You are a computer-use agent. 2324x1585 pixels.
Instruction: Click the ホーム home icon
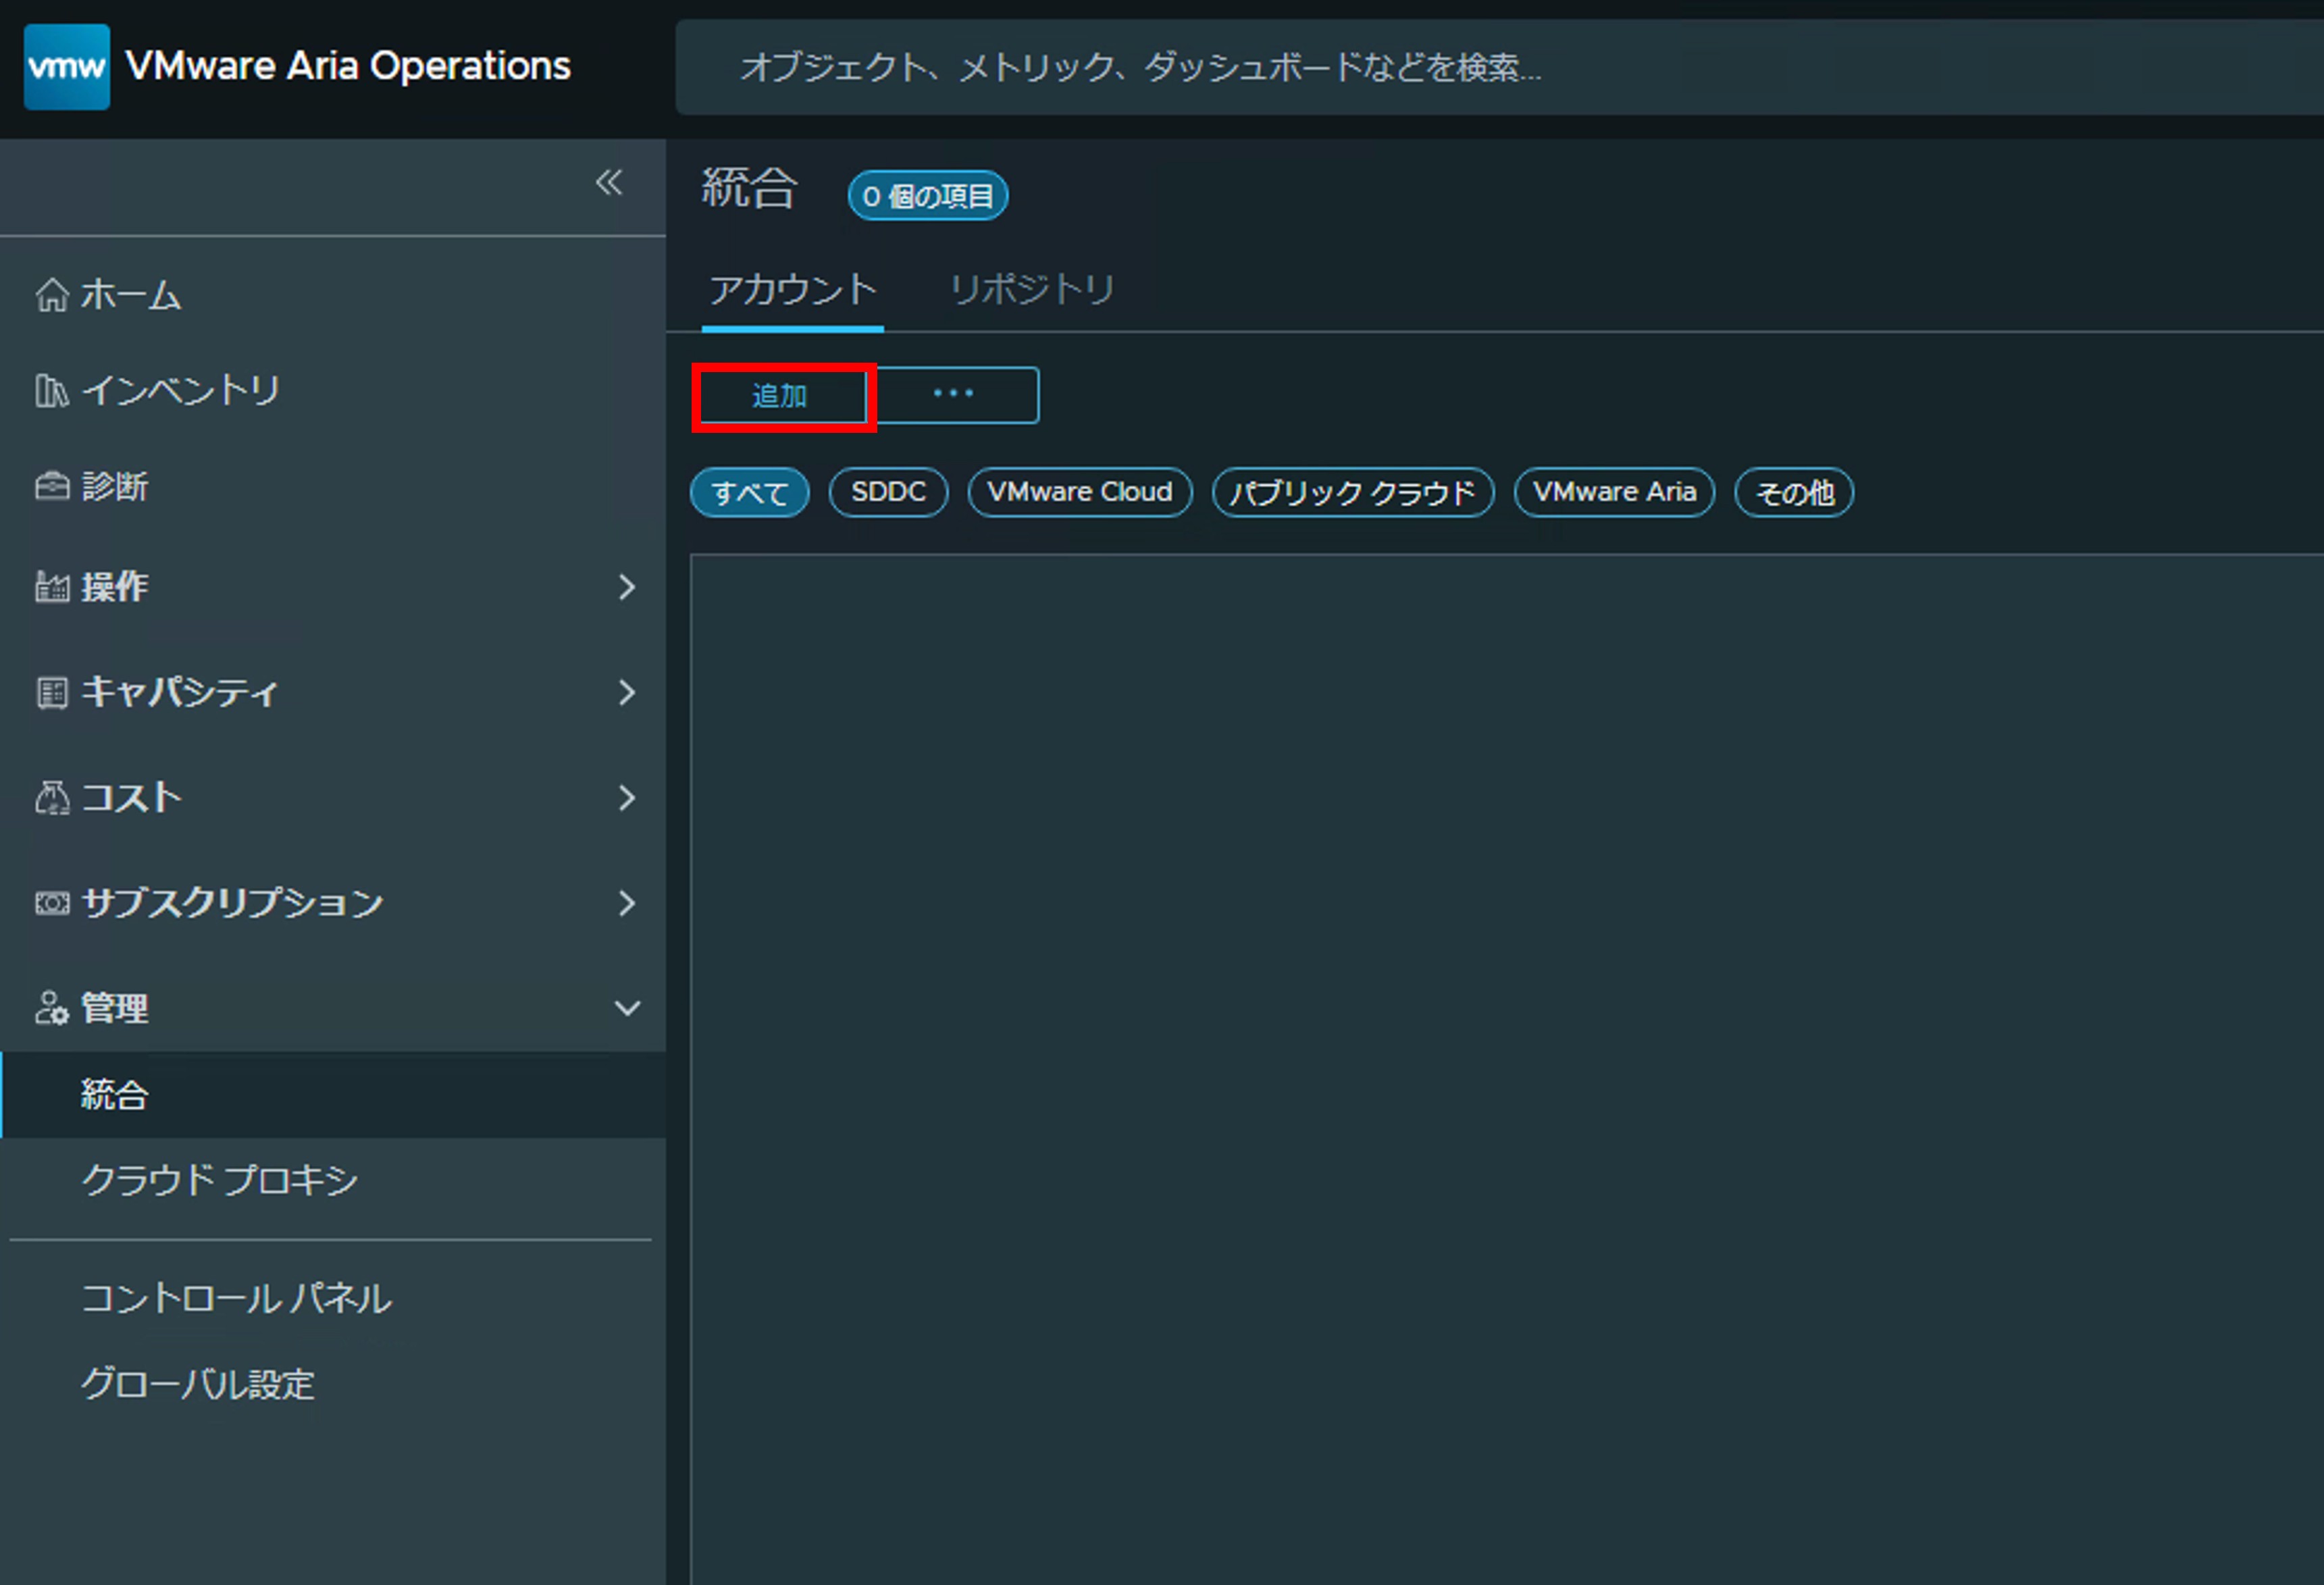(52, 295)
